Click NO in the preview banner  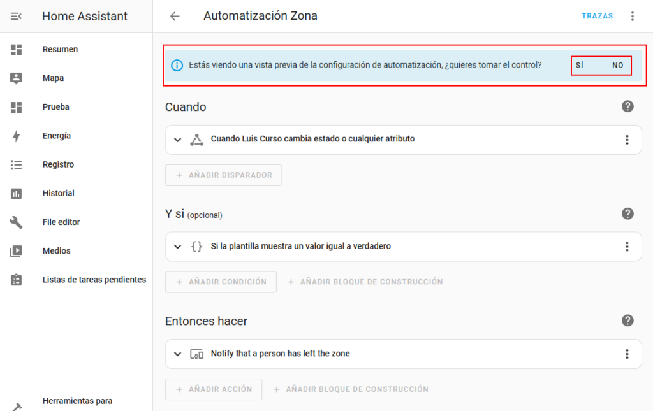(618, 66)
